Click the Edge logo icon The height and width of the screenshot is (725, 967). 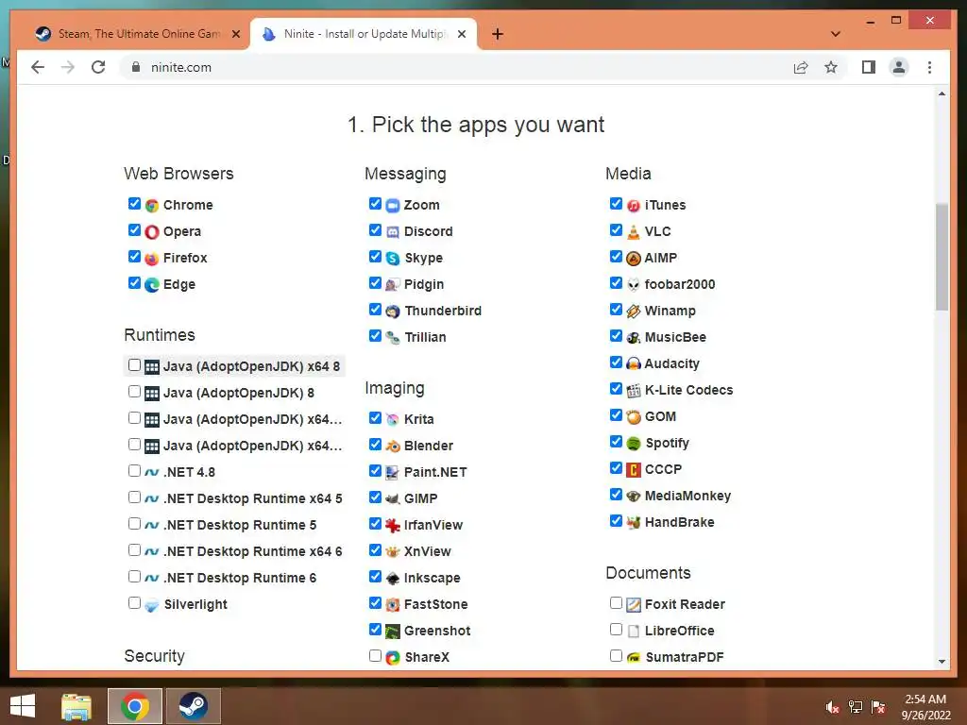[x=152, y=285]
